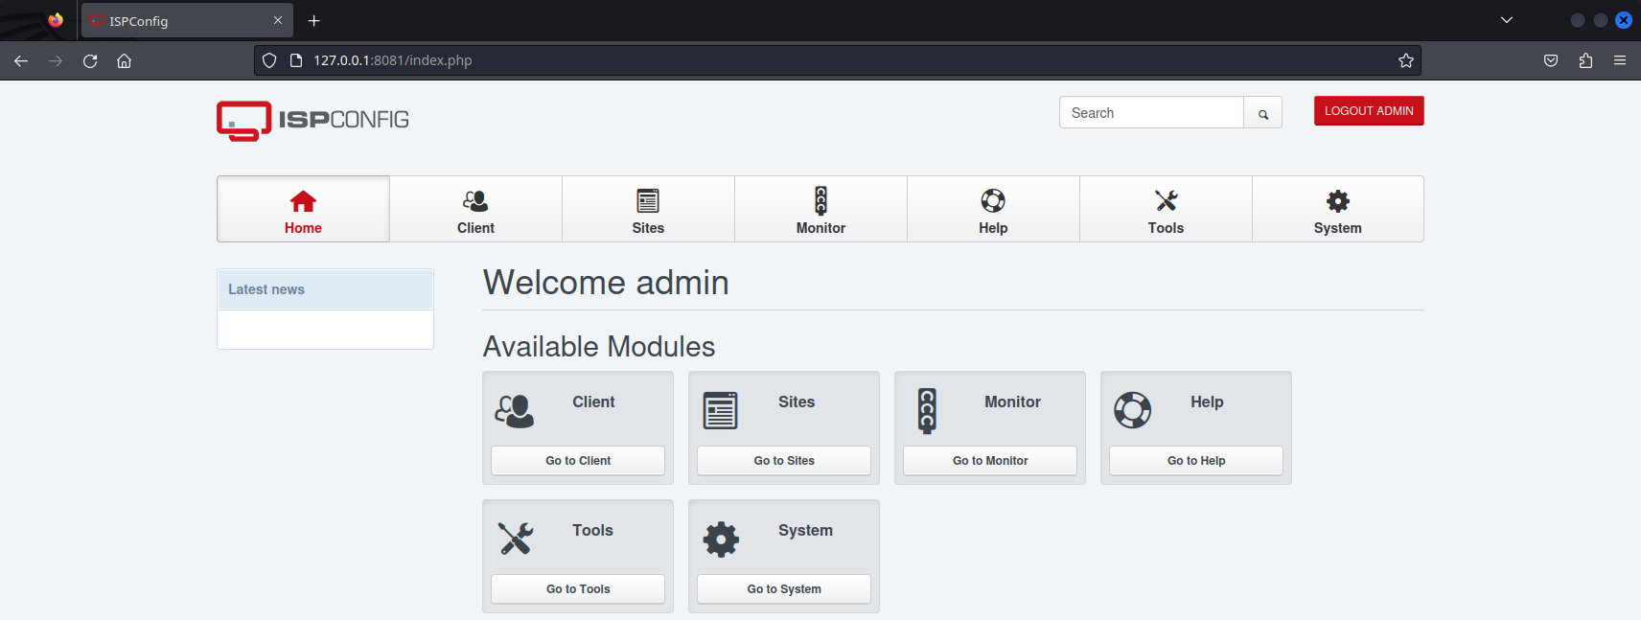Click the Go to Help button
Image resolution: width=1641 pixels, height=620 pixels.
[1196, 461]
